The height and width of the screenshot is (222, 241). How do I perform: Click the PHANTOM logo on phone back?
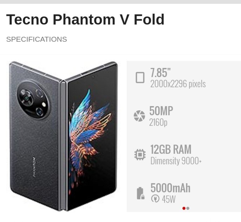[x=34, y=167]
